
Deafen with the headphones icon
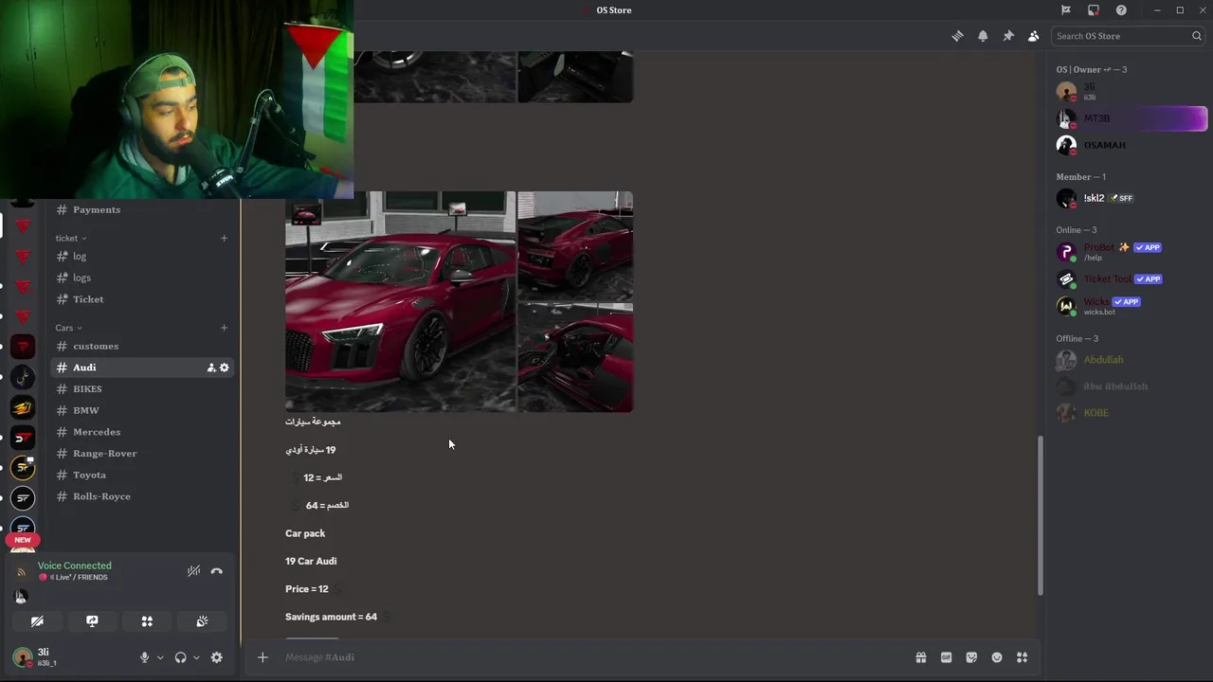[180, 657]
